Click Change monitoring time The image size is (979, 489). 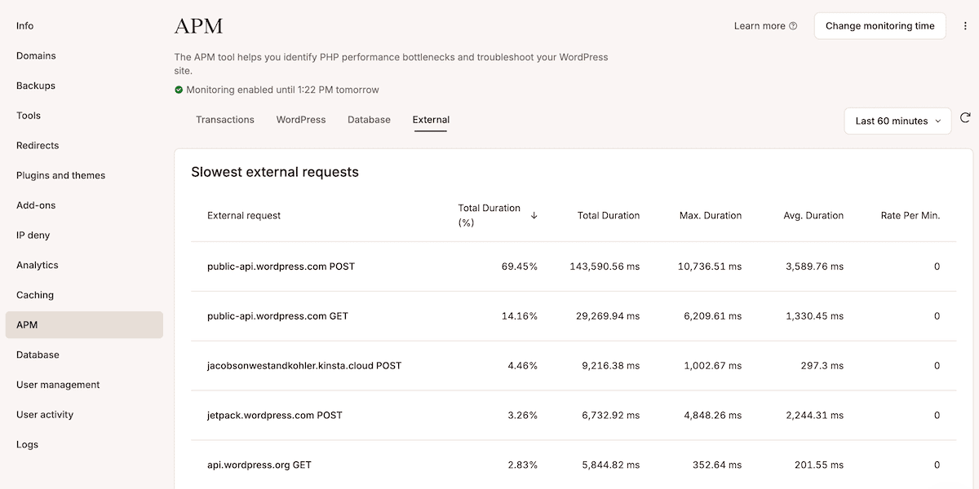879,25
